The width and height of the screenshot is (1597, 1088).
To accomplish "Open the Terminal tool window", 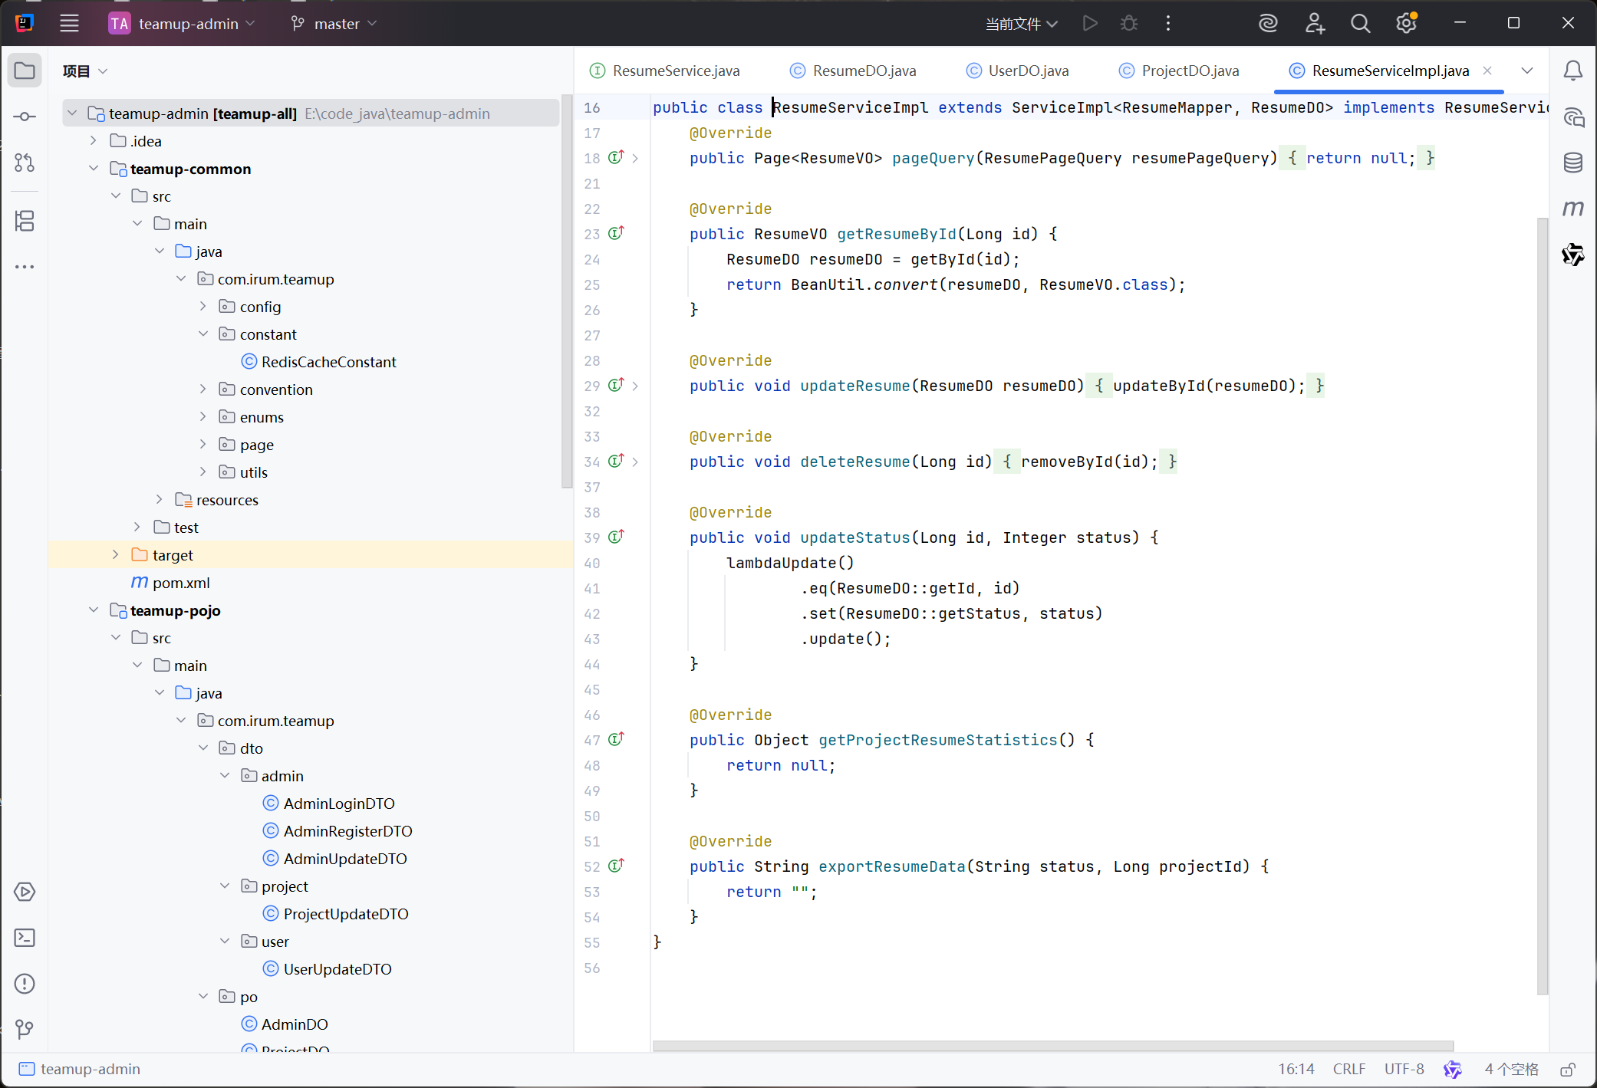I will 25,938.
